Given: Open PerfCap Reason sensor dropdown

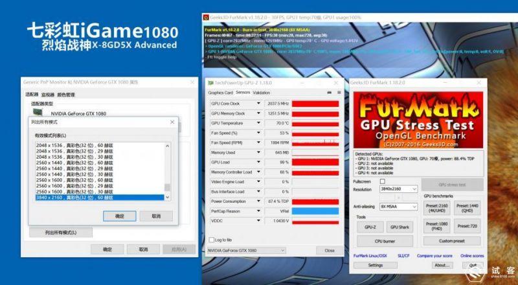Looking at the screenshot, I should (258, 211).
